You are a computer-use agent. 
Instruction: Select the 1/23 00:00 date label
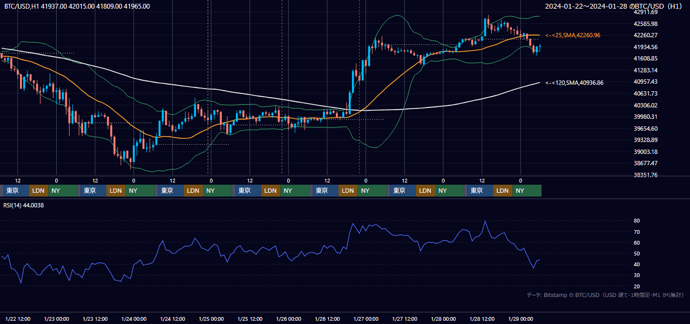click(56, 319)
